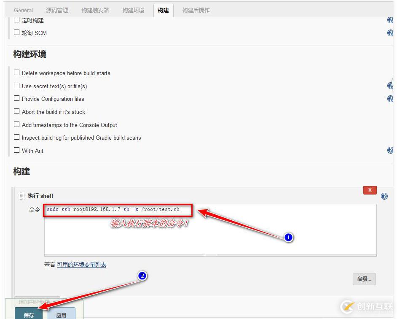Enable Add timestamps to the Console Output
The image size is (397, 319).
tap(16, 124)
